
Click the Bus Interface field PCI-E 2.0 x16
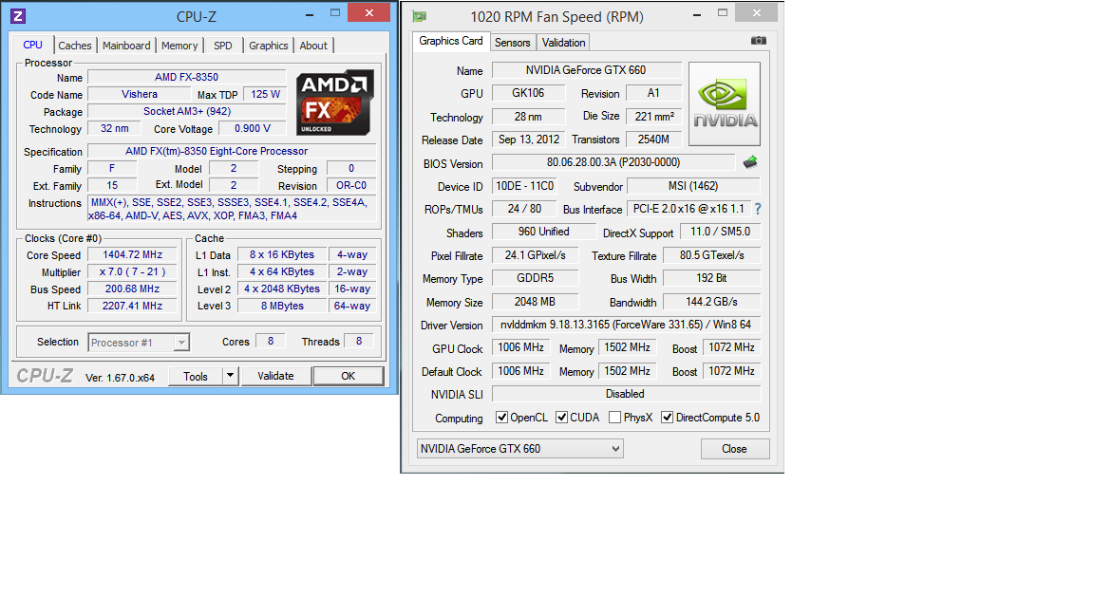click(x=688, y=209)
